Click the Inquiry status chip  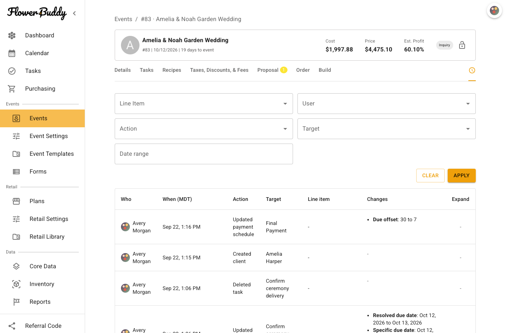coord(445,45)
